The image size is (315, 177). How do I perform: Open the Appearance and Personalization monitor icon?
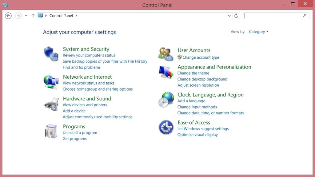click(x=166, y=72)
